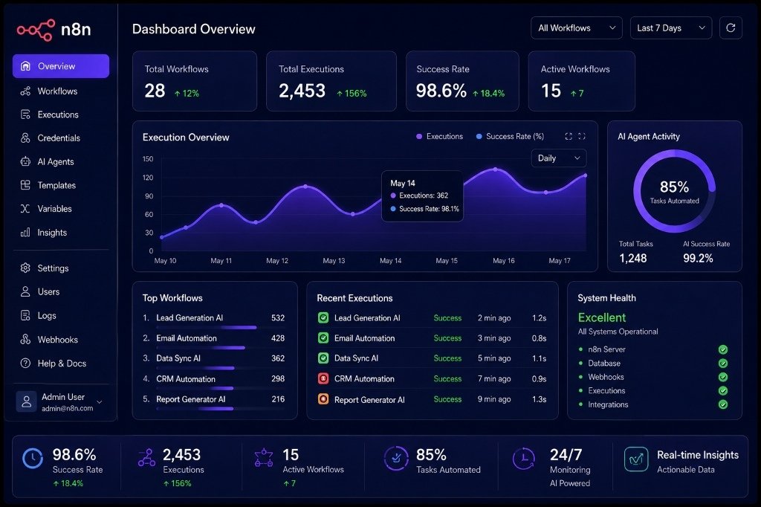Click the Webhooks sidebar icon
Viewport: 761px width, 507px height.
(x=25, y=340)
